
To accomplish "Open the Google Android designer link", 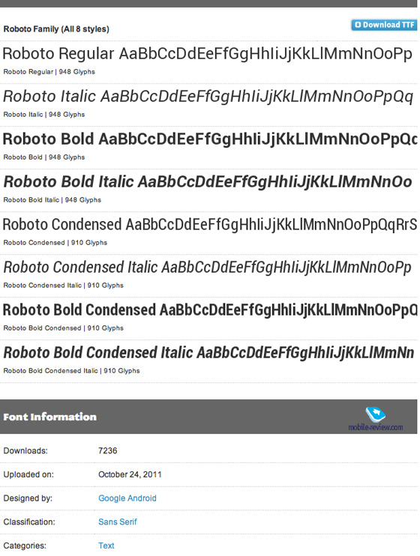I will click(x=127, y=498).
